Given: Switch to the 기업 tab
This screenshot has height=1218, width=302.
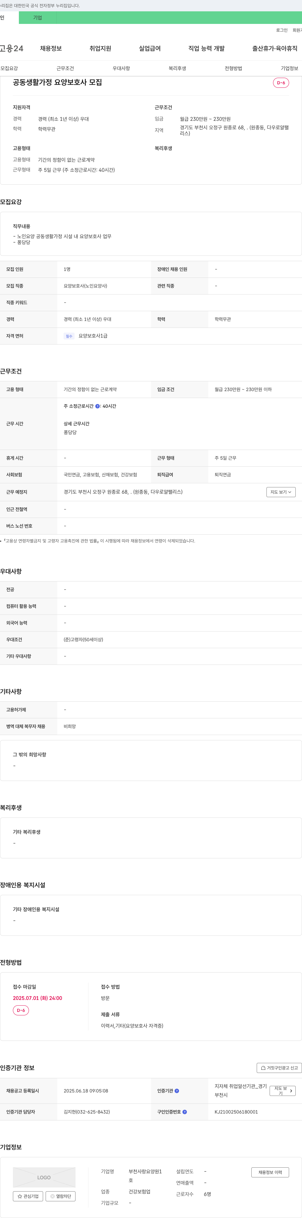Looking at the screenshot, I should pos(37,18).
